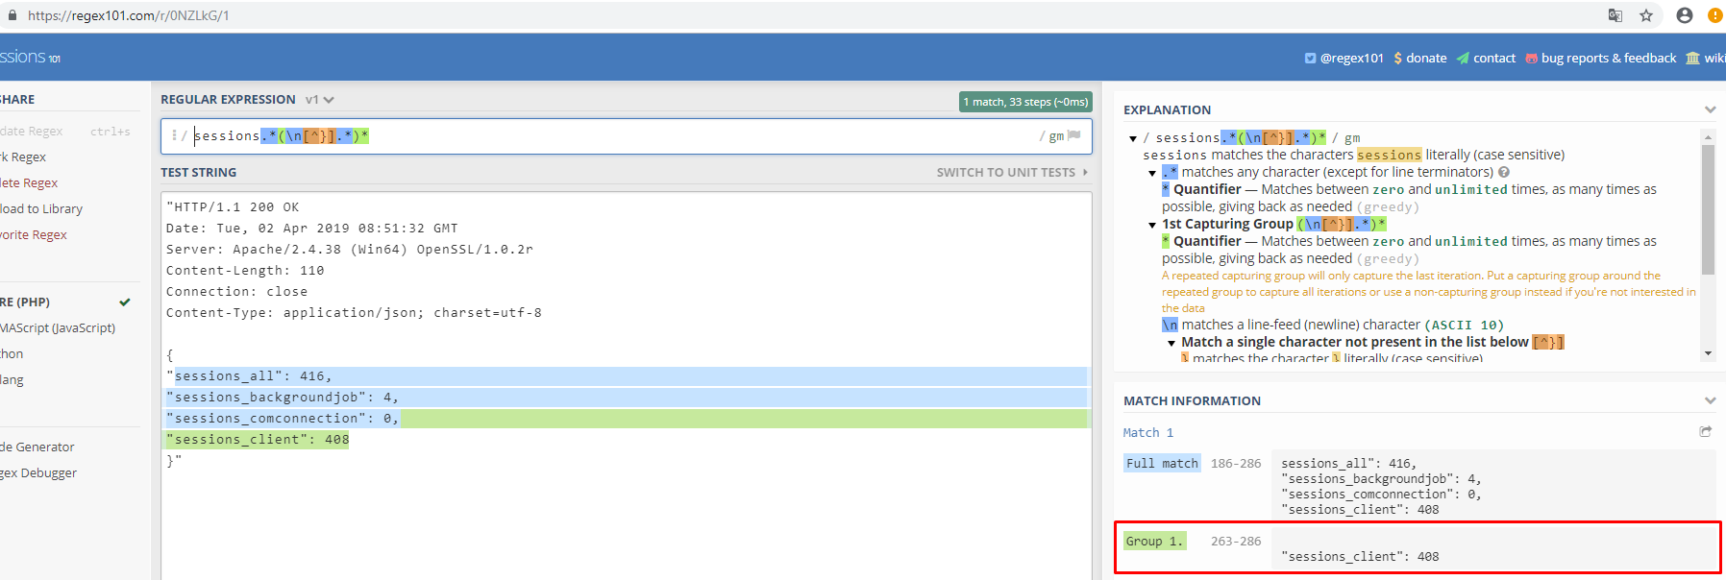Screen dimensions: 1726x580
Task: Click the 'Group 1.' label
Action: [1155, 541]
